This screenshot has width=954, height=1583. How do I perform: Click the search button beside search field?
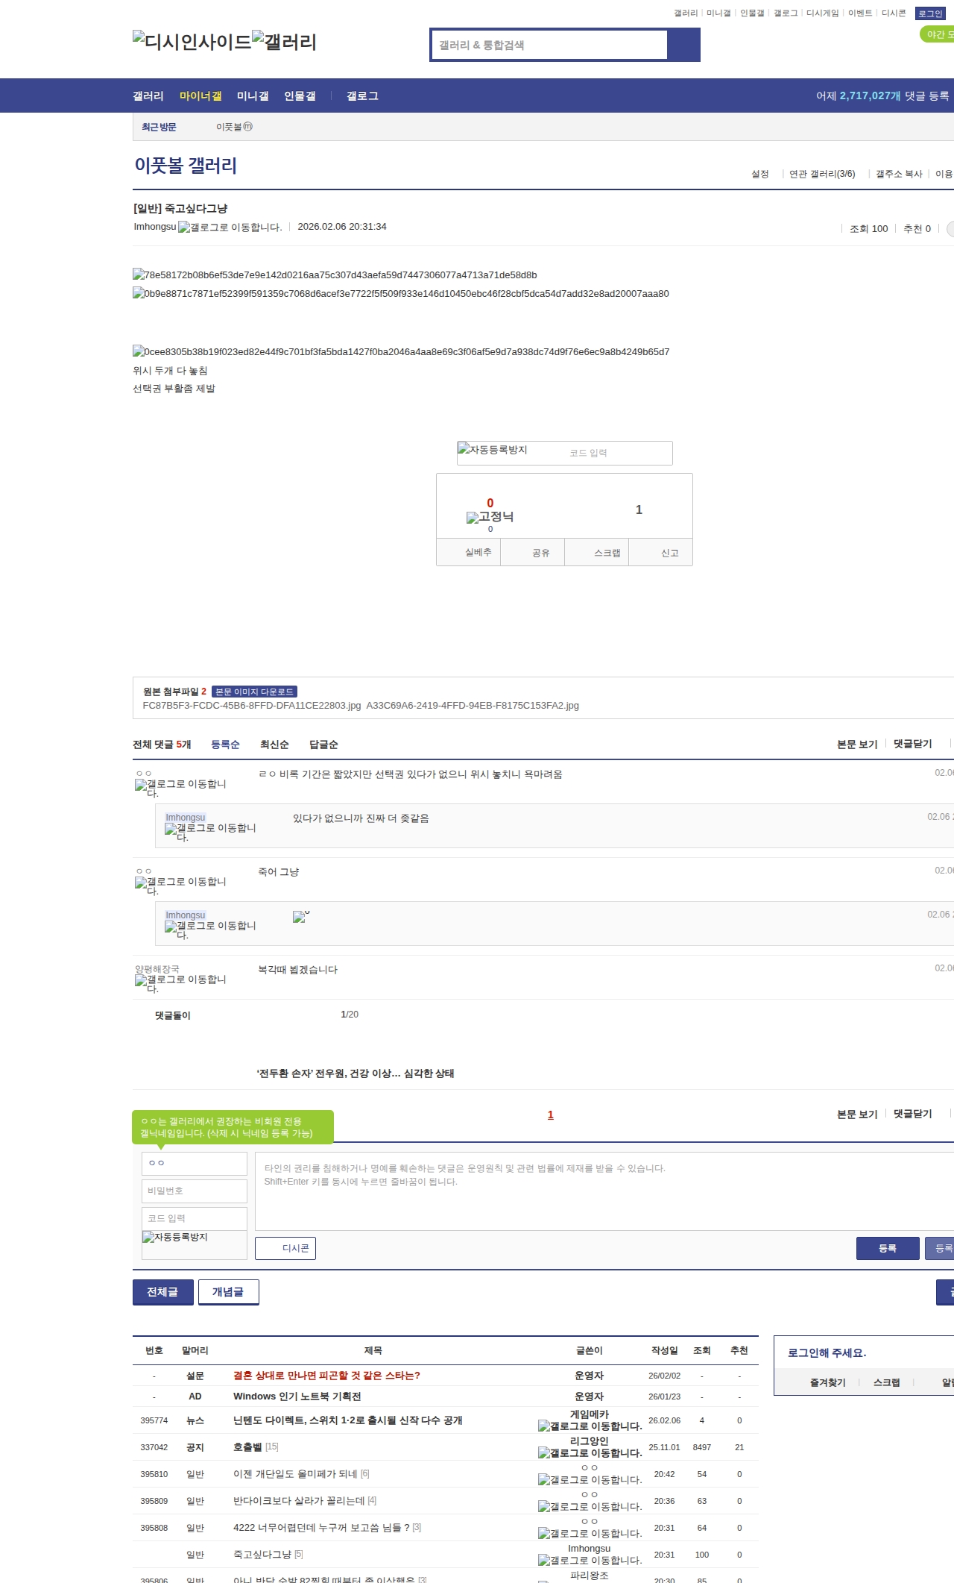click(x=683, y=45)
